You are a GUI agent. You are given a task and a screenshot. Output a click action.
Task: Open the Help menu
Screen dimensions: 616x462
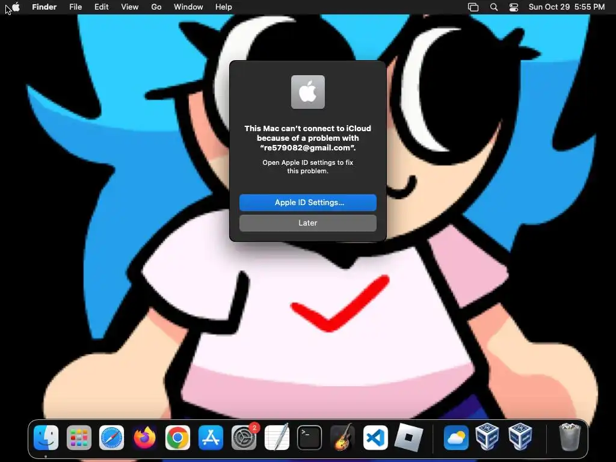[x=224, y=7]
